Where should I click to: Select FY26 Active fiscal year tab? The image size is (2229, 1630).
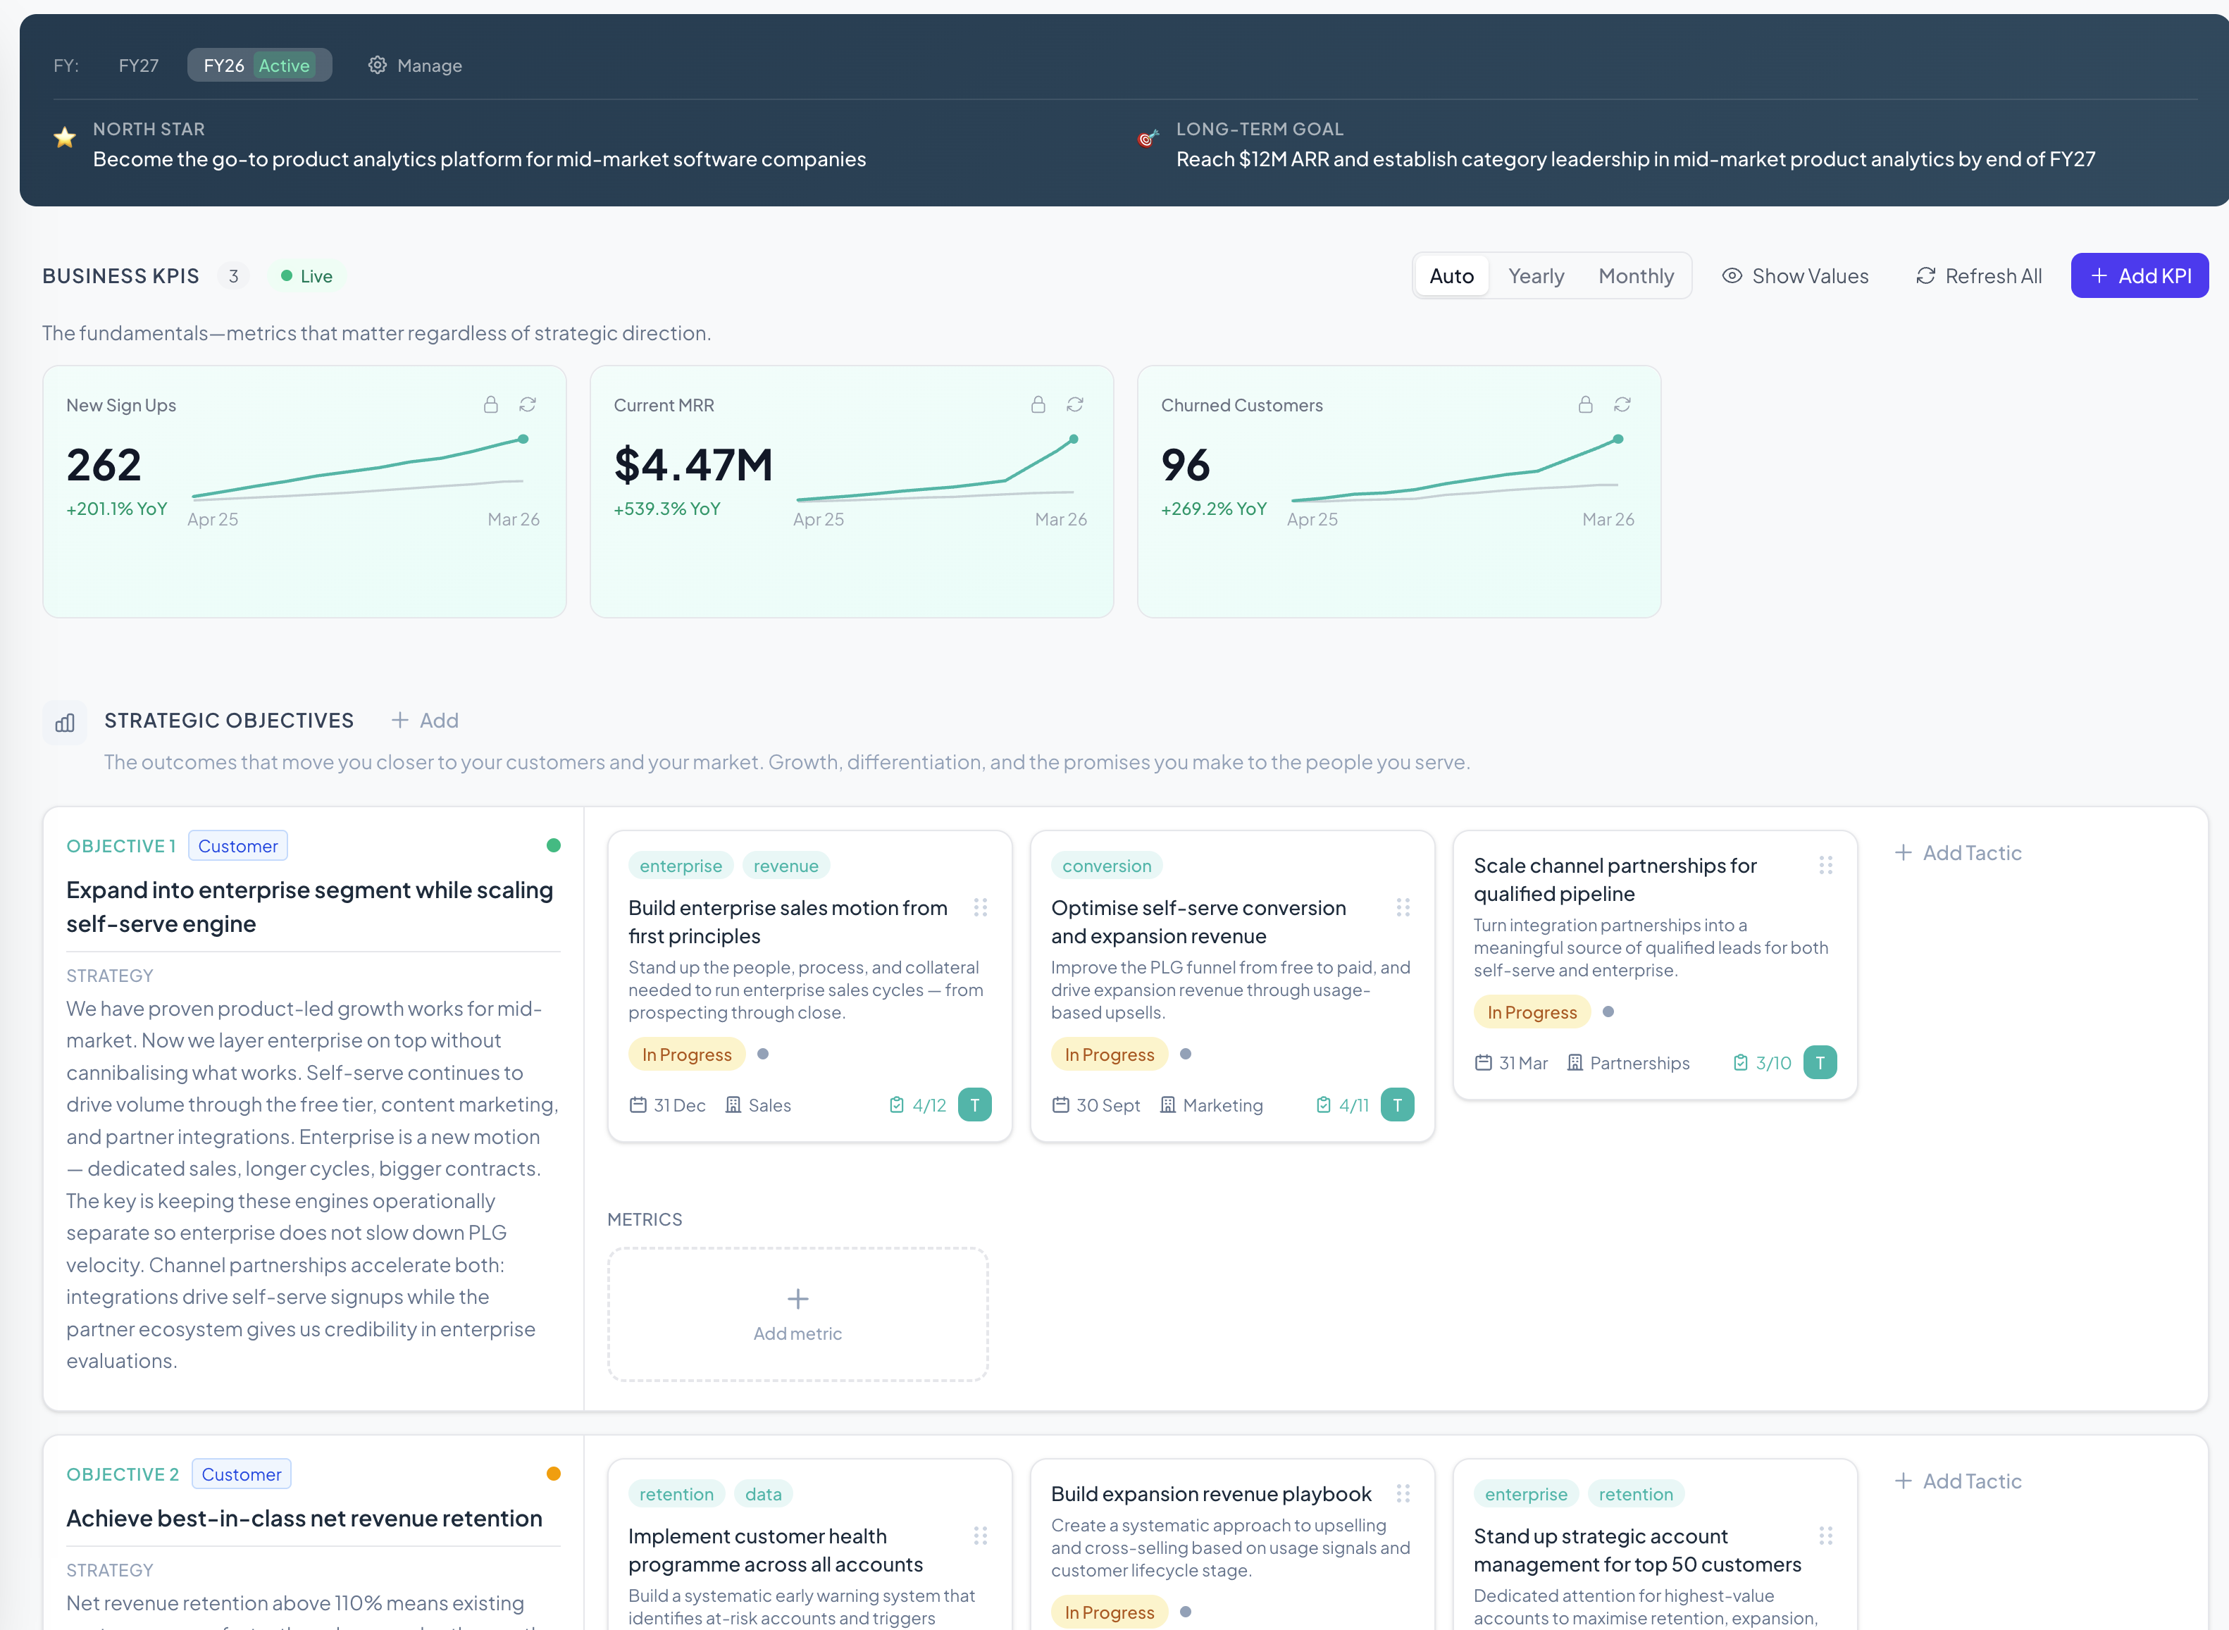coord(259,65)
